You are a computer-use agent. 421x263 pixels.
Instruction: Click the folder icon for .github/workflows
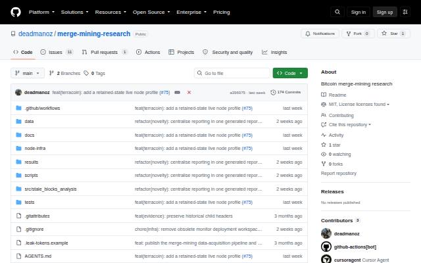click(18, 108)
